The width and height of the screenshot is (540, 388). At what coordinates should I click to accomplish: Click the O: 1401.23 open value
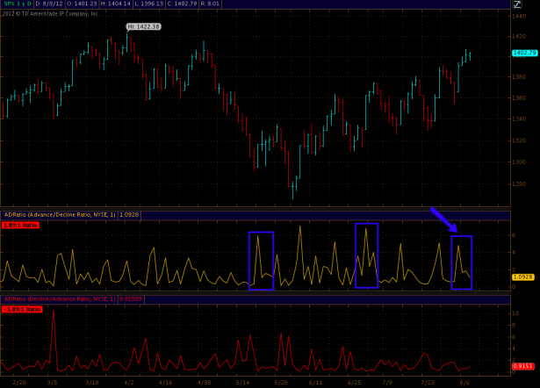point(82,4)
